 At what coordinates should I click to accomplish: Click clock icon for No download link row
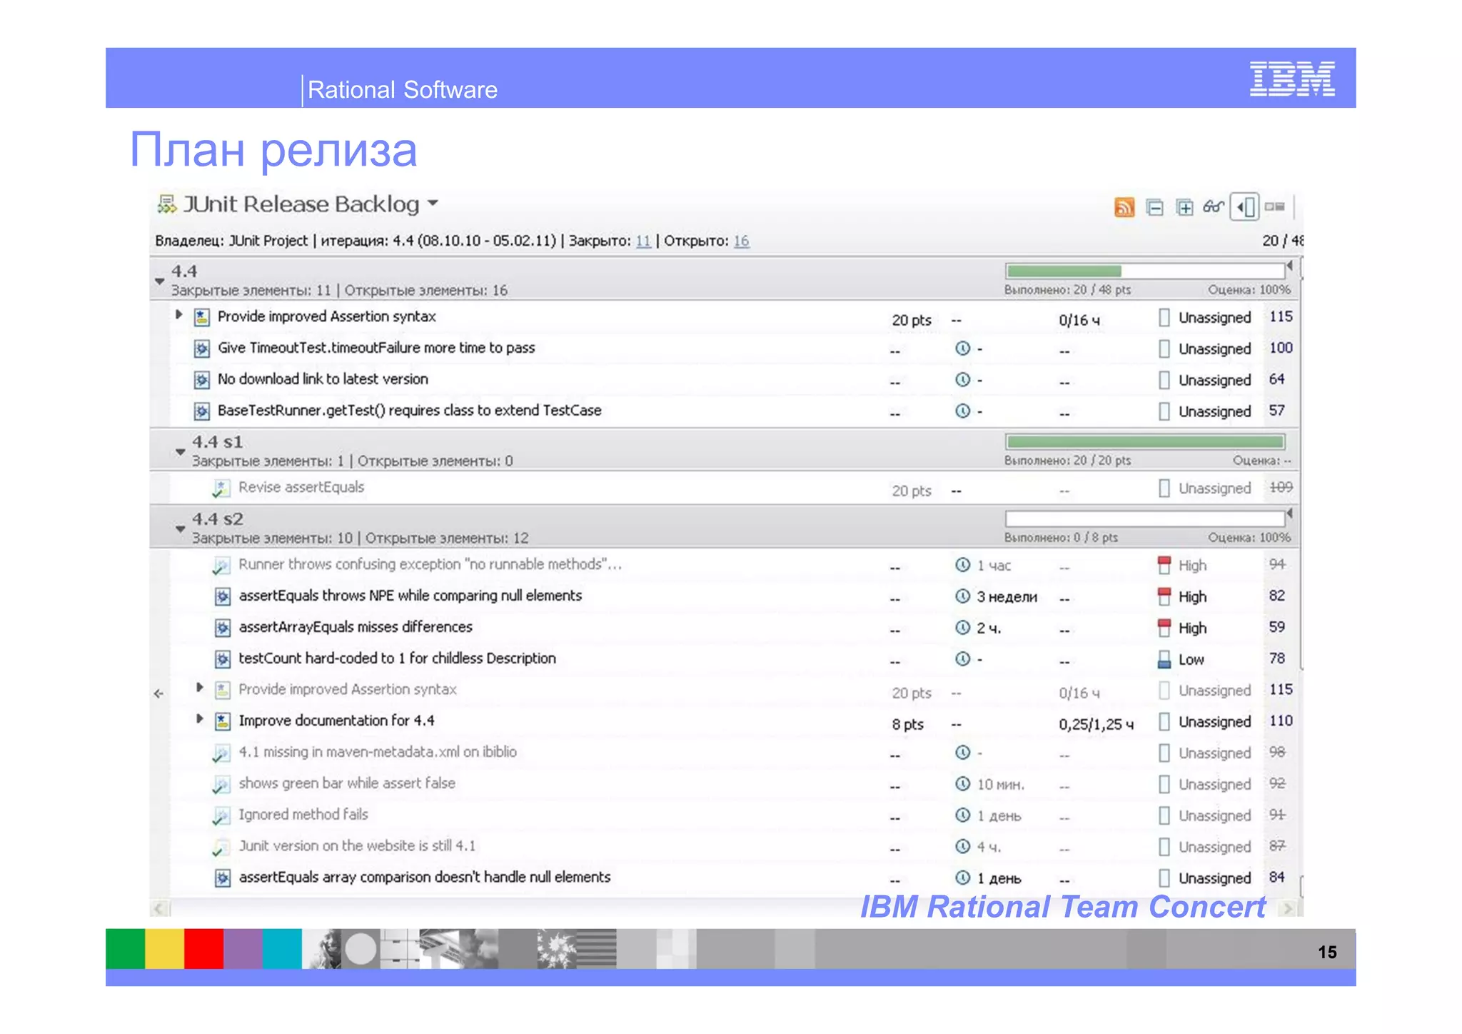coord(963,380)
